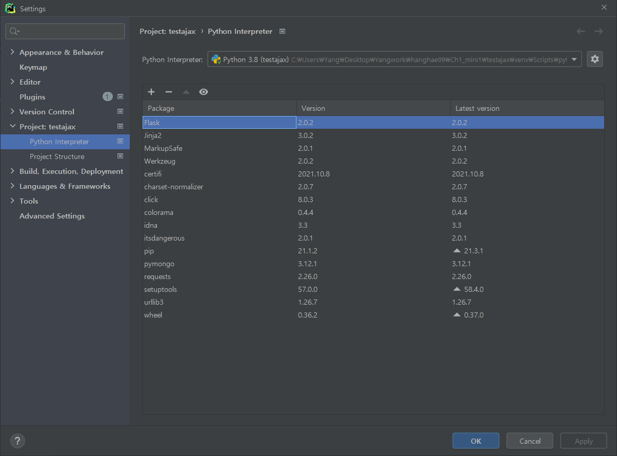Click the add package plus icon
Viewport: 617px width, 456px height.
tap(151, 92)
